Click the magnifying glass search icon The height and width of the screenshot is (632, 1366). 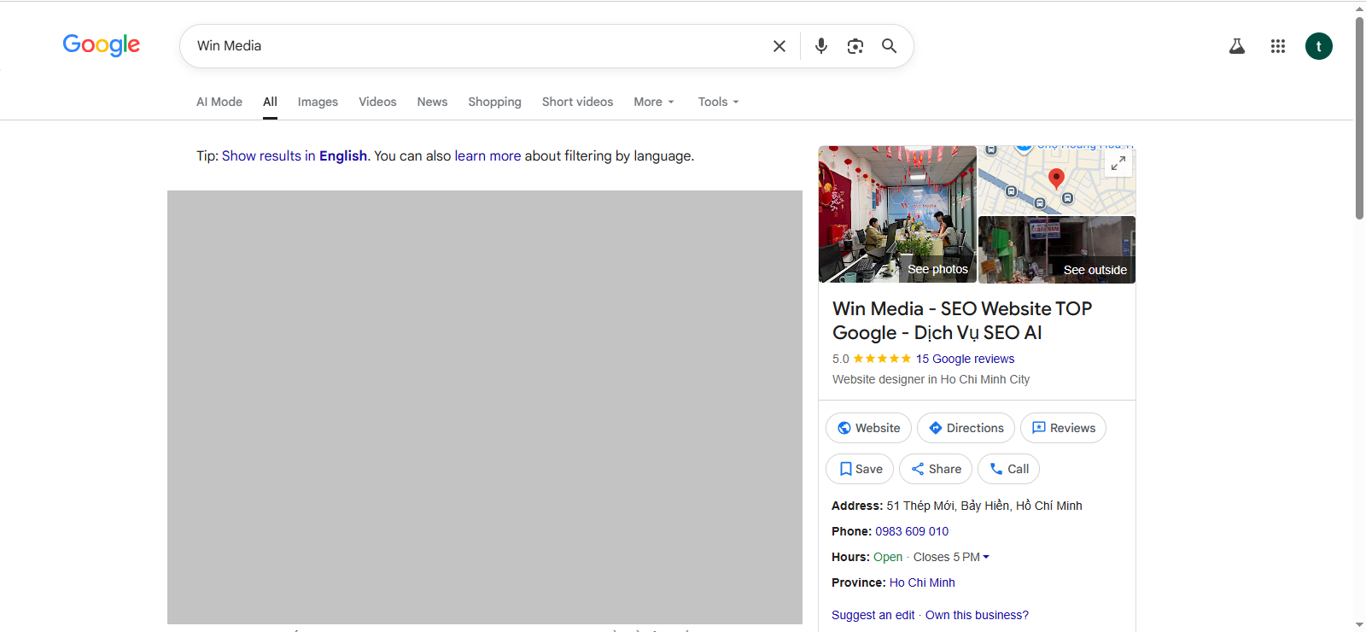click(x=889, y=46)
